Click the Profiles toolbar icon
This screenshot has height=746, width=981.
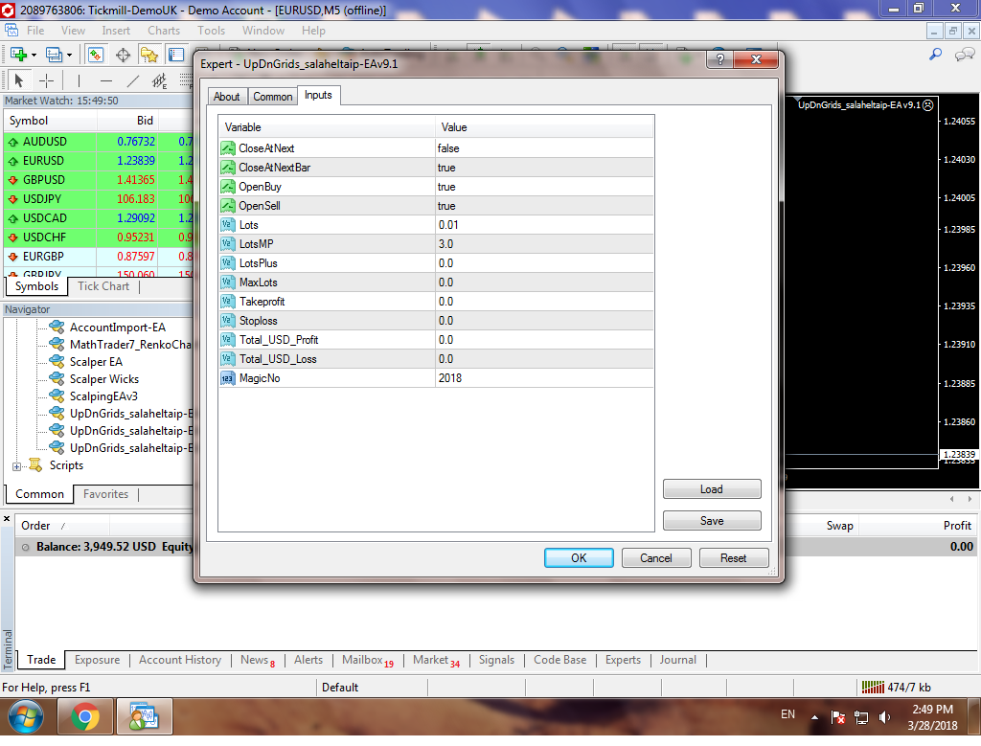(54, 55)
